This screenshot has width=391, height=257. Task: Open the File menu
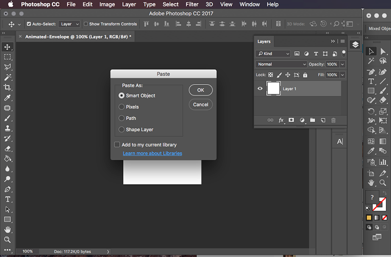pos(71,4)
